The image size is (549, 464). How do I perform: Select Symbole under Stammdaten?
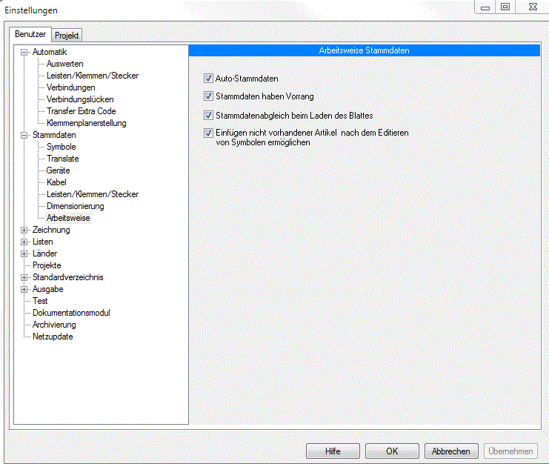[61, 147]
